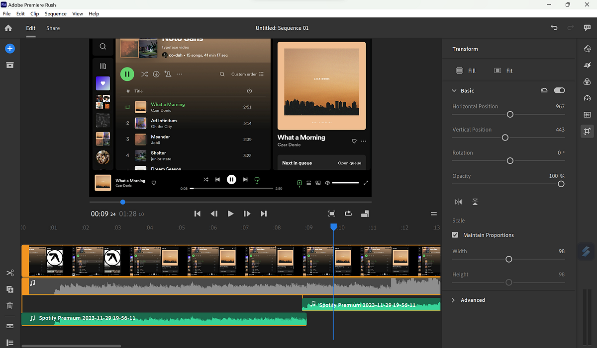597x348 pixels.
Task: Open the Speed panel
Action: 587,98
